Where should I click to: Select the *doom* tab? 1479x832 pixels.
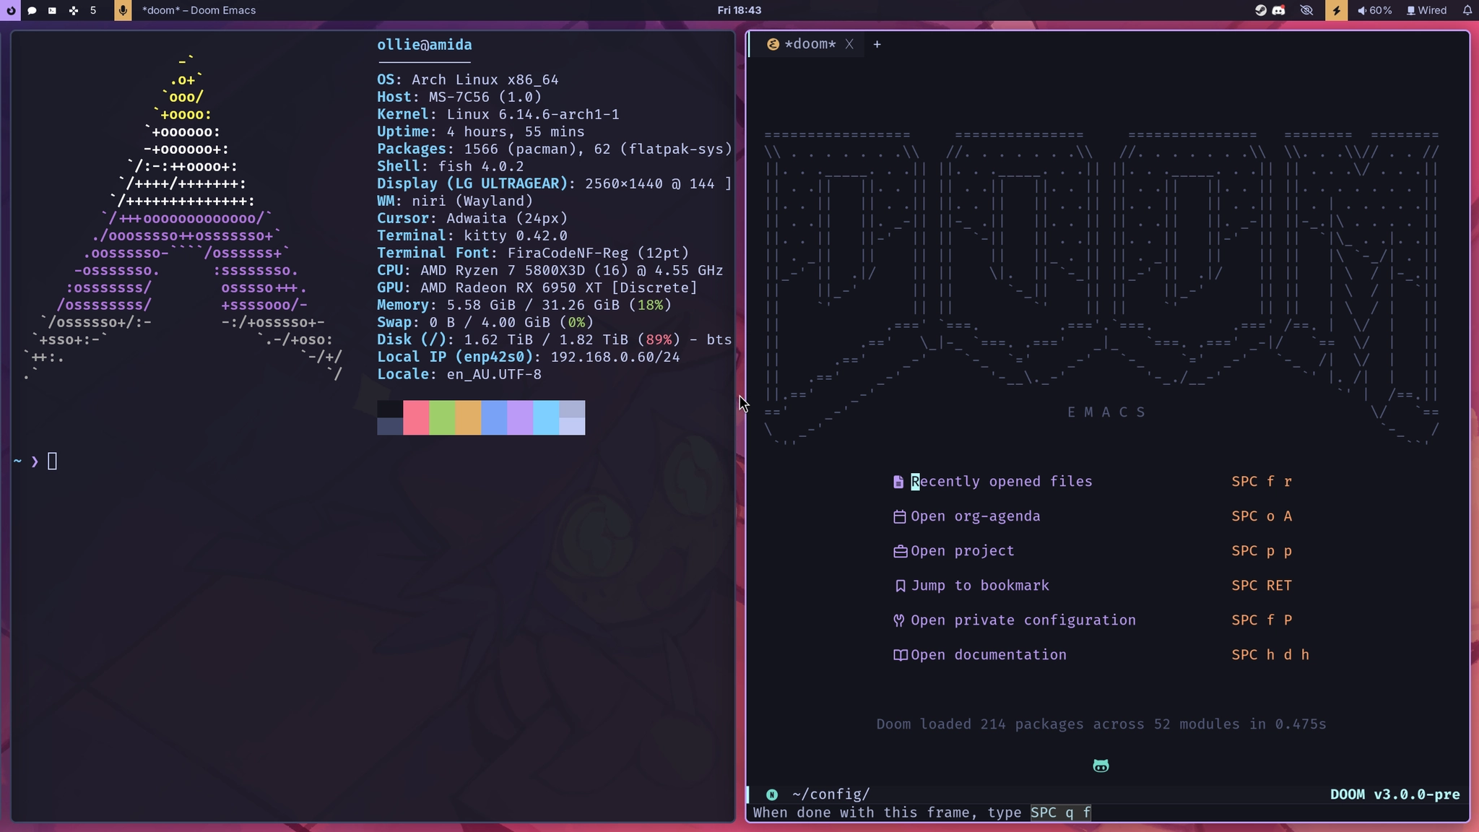click(x=810, y=44)
